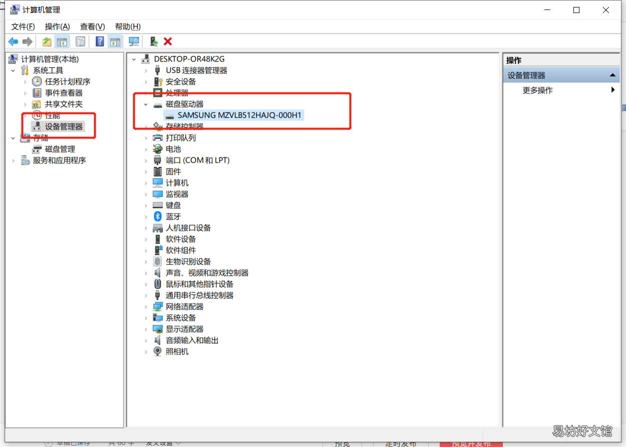Select the 软件设备 category label

[x=181, y=239]
